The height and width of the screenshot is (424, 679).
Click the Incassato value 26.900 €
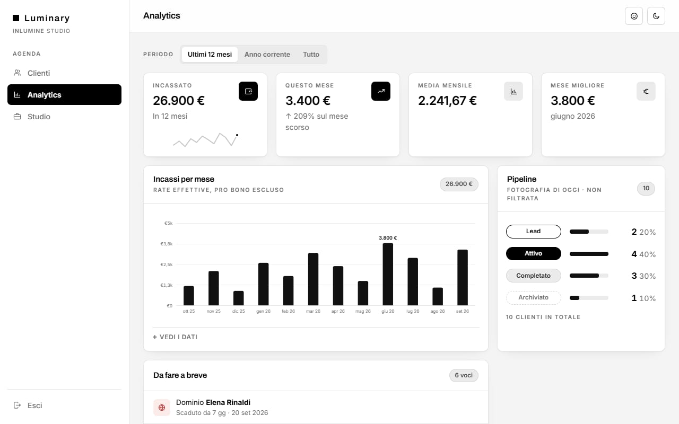179,101
